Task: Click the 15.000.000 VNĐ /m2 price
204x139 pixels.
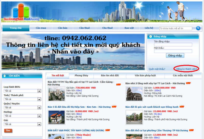Action: click(x=165, y=111)
